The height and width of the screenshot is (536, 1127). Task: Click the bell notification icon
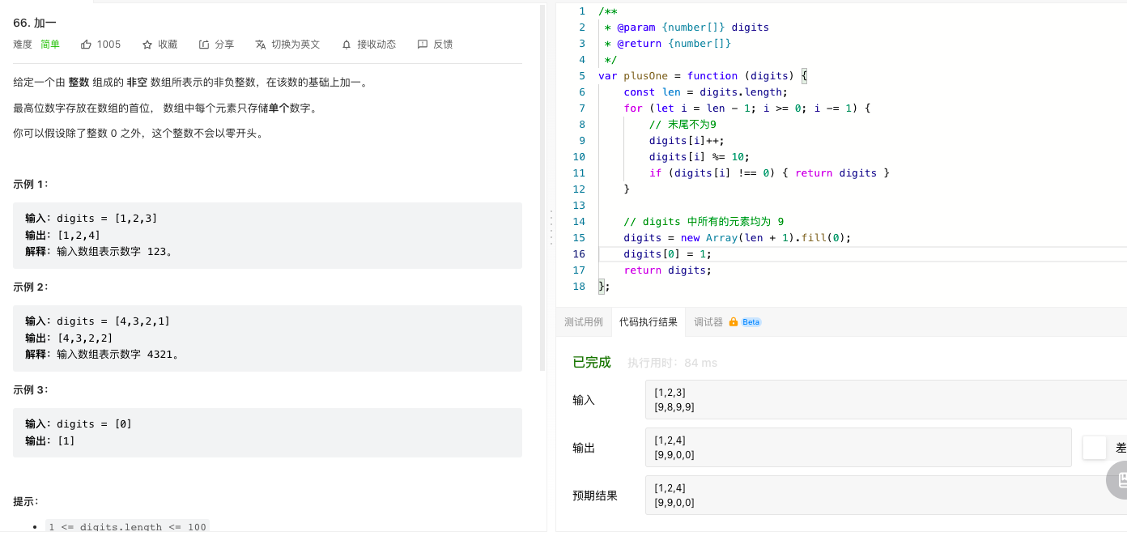pos(347,45)
